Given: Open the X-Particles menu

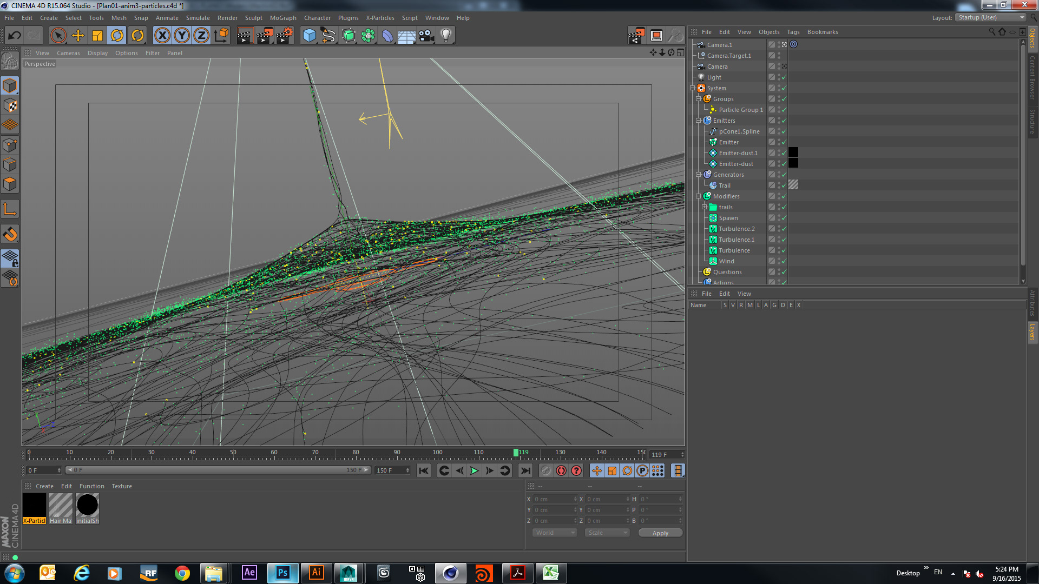Looking at the screenshot, I should click(x=380, y=18).
